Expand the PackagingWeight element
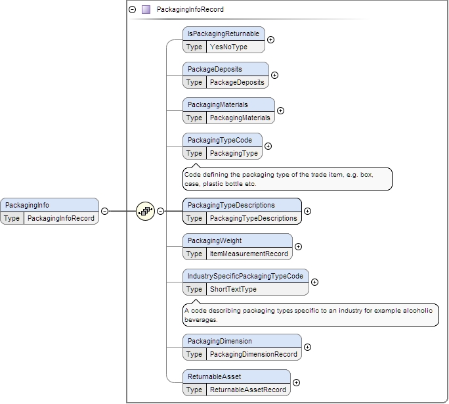The height and width of the screenshot is (404, 449). (x=298, y=246)
